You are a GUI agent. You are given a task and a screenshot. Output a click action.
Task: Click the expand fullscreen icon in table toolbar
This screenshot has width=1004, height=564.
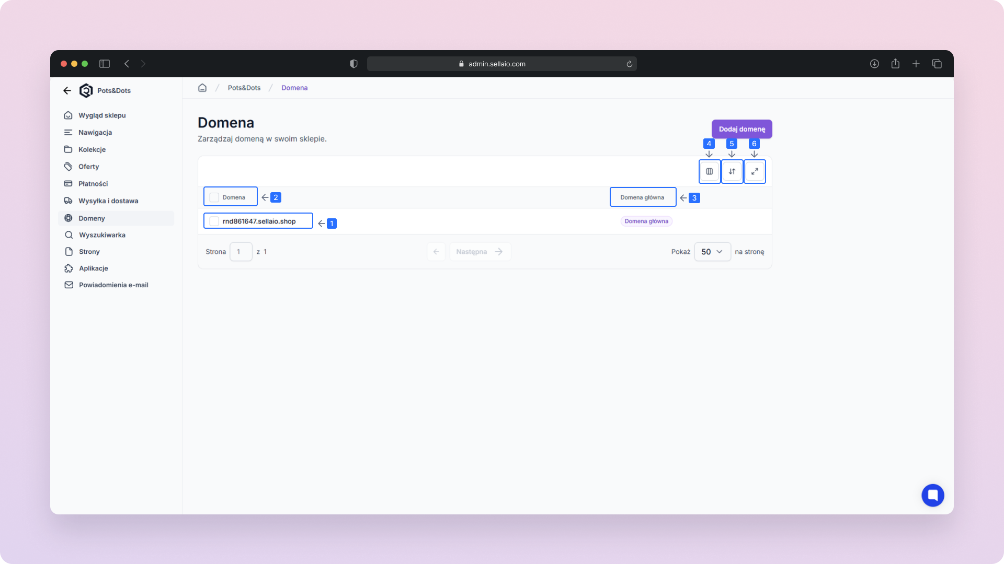[755, 171]
